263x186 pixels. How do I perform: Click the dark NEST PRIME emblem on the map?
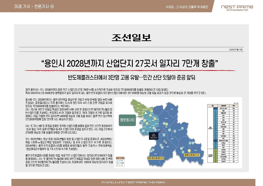154,136
